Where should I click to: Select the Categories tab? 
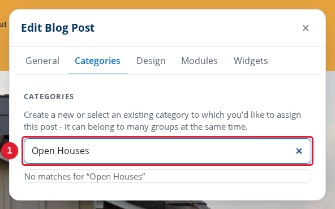pyautogui.click(x=98, y=61)
